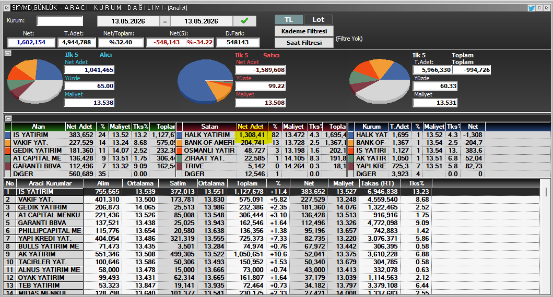Click the equals sign button between dates
Image resolution: width=553 pixels, height=297 pixels.
(164, 21)
